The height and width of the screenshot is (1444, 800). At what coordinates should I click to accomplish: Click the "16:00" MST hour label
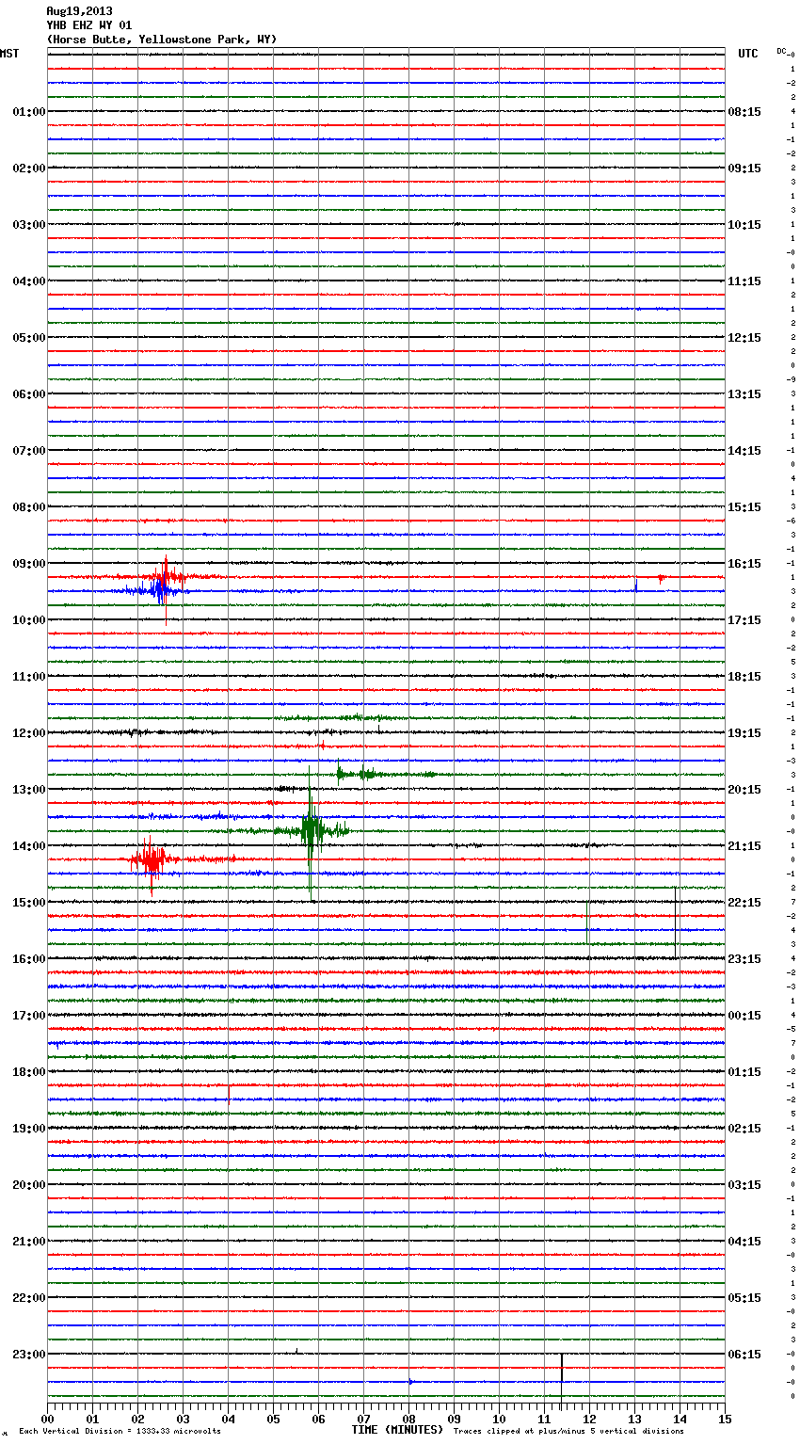click(29, 959)
